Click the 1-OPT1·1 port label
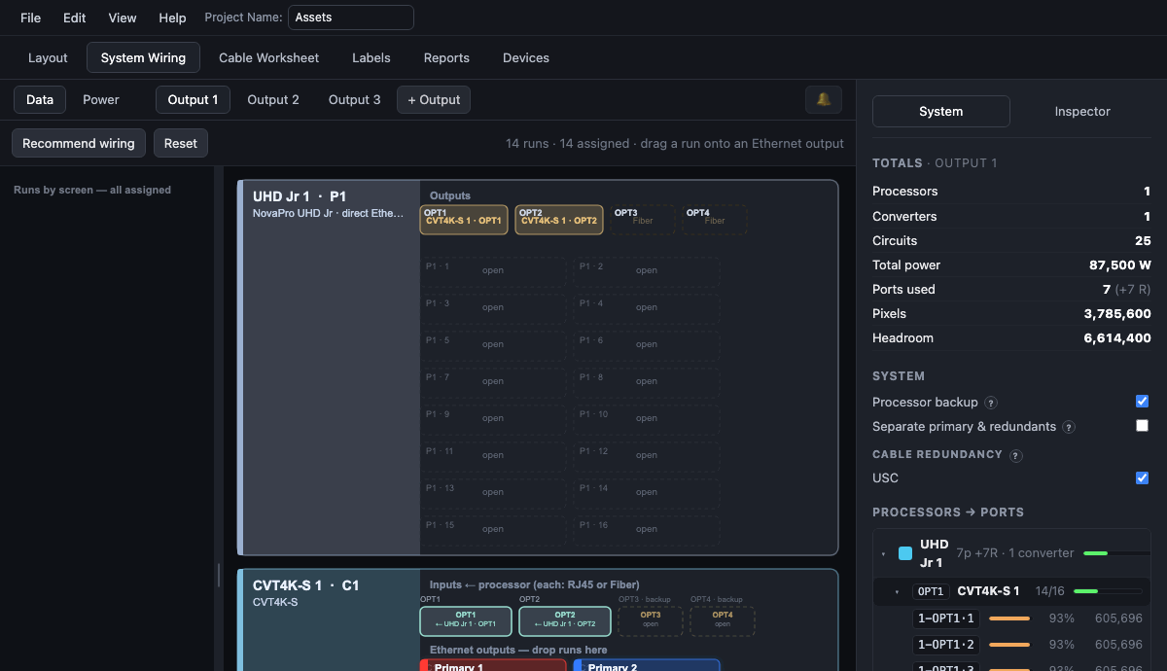 click(946, 618)
